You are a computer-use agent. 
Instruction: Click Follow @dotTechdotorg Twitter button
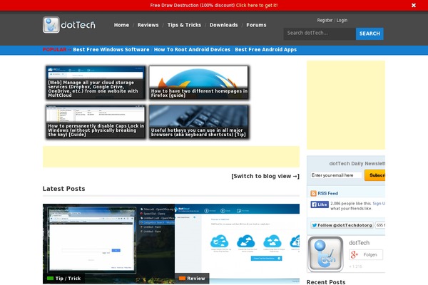pos(342,225)
